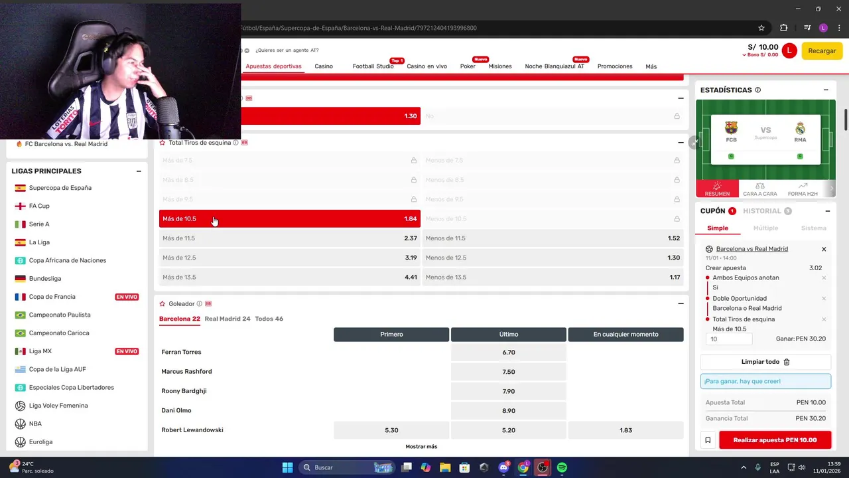This screenshot has width=849, height=478.
Task: Click the page vertical scrollbar thumb
Action: 846,119
